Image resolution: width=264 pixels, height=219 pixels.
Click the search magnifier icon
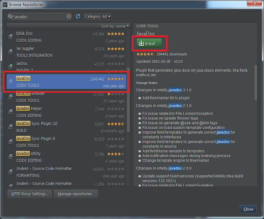[10, 16]
